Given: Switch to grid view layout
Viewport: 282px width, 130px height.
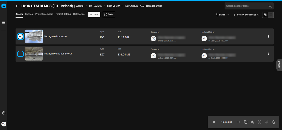Looking at the screenshot, I should [x=265, y=15].
